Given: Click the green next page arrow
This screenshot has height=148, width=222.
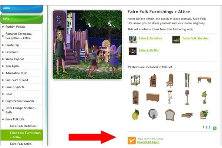Looking at the screenshot, I should click(x=215, y=128).
